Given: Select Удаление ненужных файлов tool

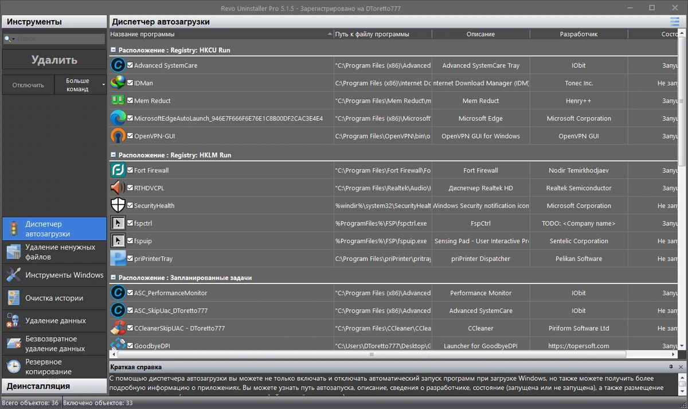Looking at the screenshot, I should tap(54, 252).
